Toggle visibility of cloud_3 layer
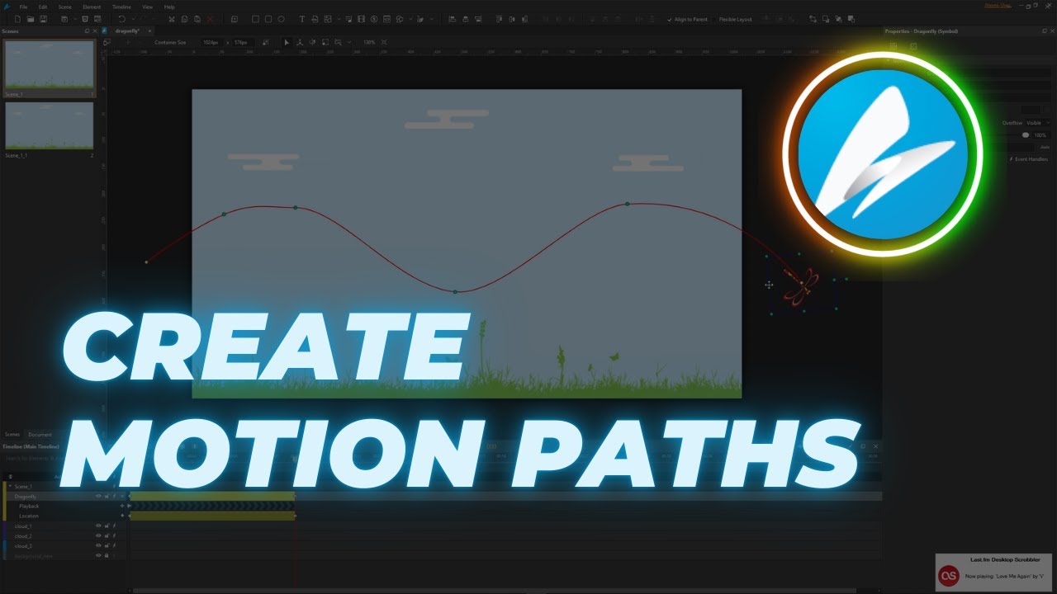 pyautogui.click(x=98, y=545)
